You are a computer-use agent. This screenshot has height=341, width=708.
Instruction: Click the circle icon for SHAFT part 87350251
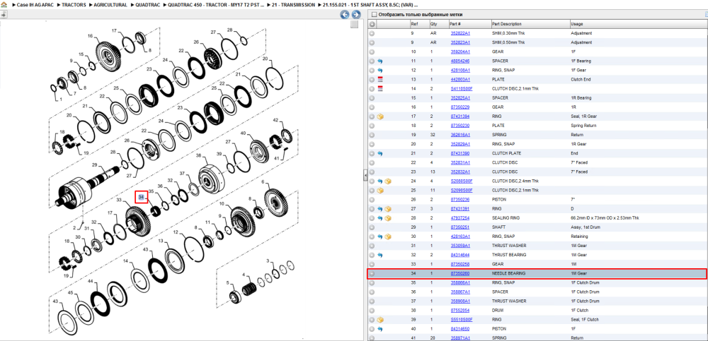pyautogui.click(x=372, y=227)
